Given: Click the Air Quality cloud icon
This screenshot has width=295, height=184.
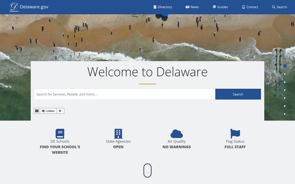Looking at the screenshot, I should (177, 134).
